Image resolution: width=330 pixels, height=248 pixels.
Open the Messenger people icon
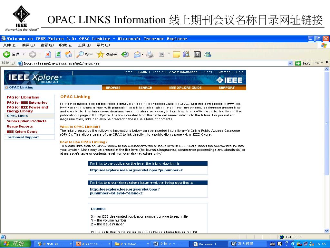coord(208,54)
